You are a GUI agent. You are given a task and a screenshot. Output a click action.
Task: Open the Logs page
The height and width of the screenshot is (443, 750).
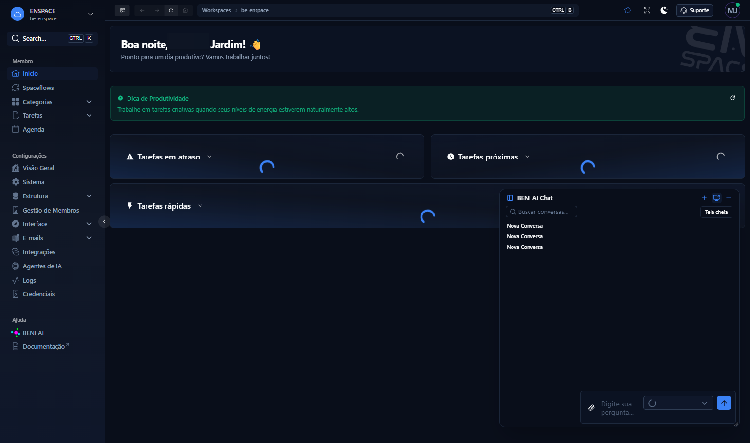[x=53, y=280]
